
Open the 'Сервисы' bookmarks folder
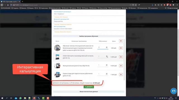tap(73, 8)
